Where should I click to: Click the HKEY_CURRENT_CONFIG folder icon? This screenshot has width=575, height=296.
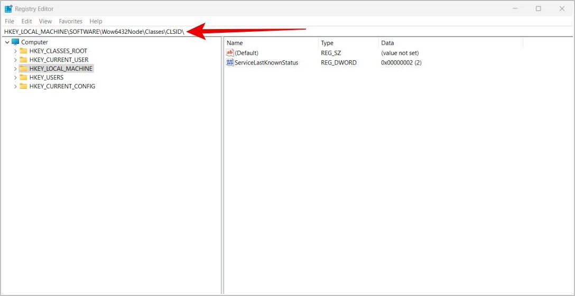(x=23, y=87)
